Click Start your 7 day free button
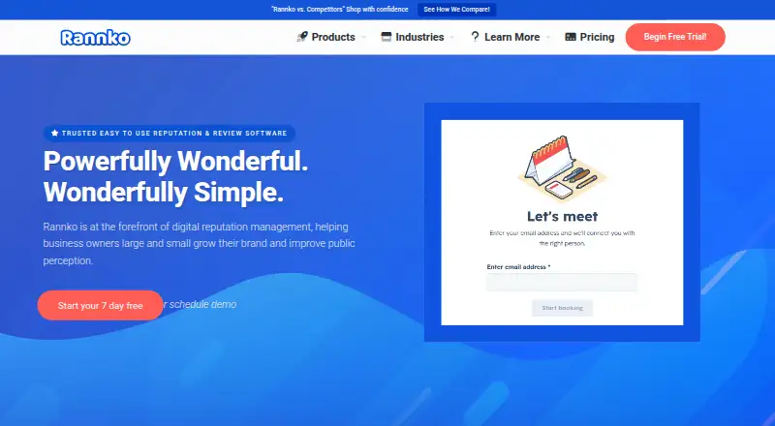This screenshot has height=426, width=775. pos(101,305)
